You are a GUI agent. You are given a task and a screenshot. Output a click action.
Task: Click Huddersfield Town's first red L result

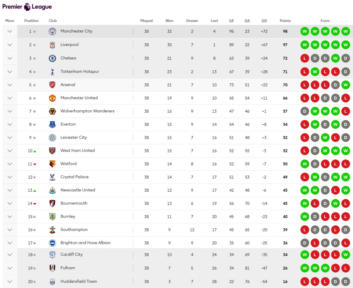coord(305,282)
